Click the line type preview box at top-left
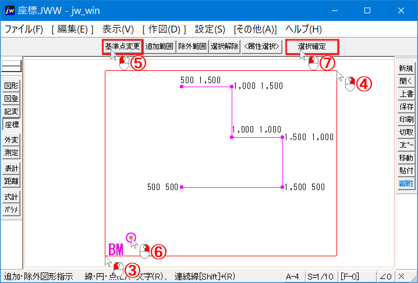This screenshot has width=418, height=283. point(11,66)
